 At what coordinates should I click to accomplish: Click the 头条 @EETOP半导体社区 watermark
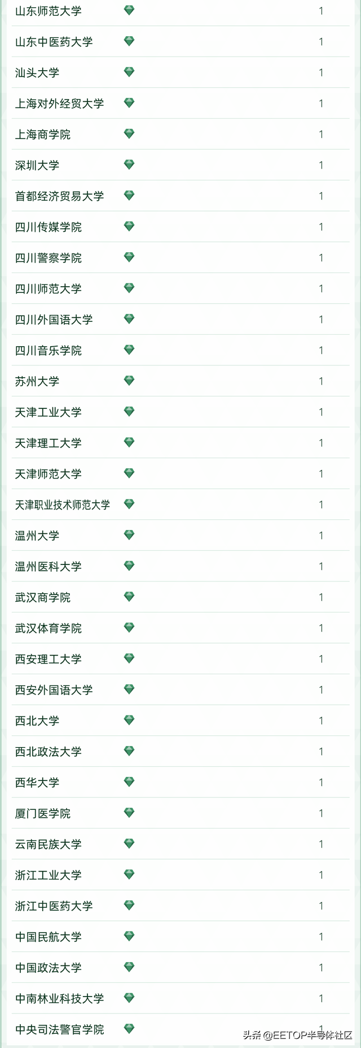pos(297,1035)
